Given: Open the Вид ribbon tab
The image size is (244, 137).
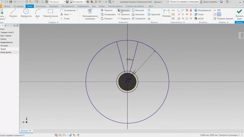Looking at the screenshot, I should [94, 6].
